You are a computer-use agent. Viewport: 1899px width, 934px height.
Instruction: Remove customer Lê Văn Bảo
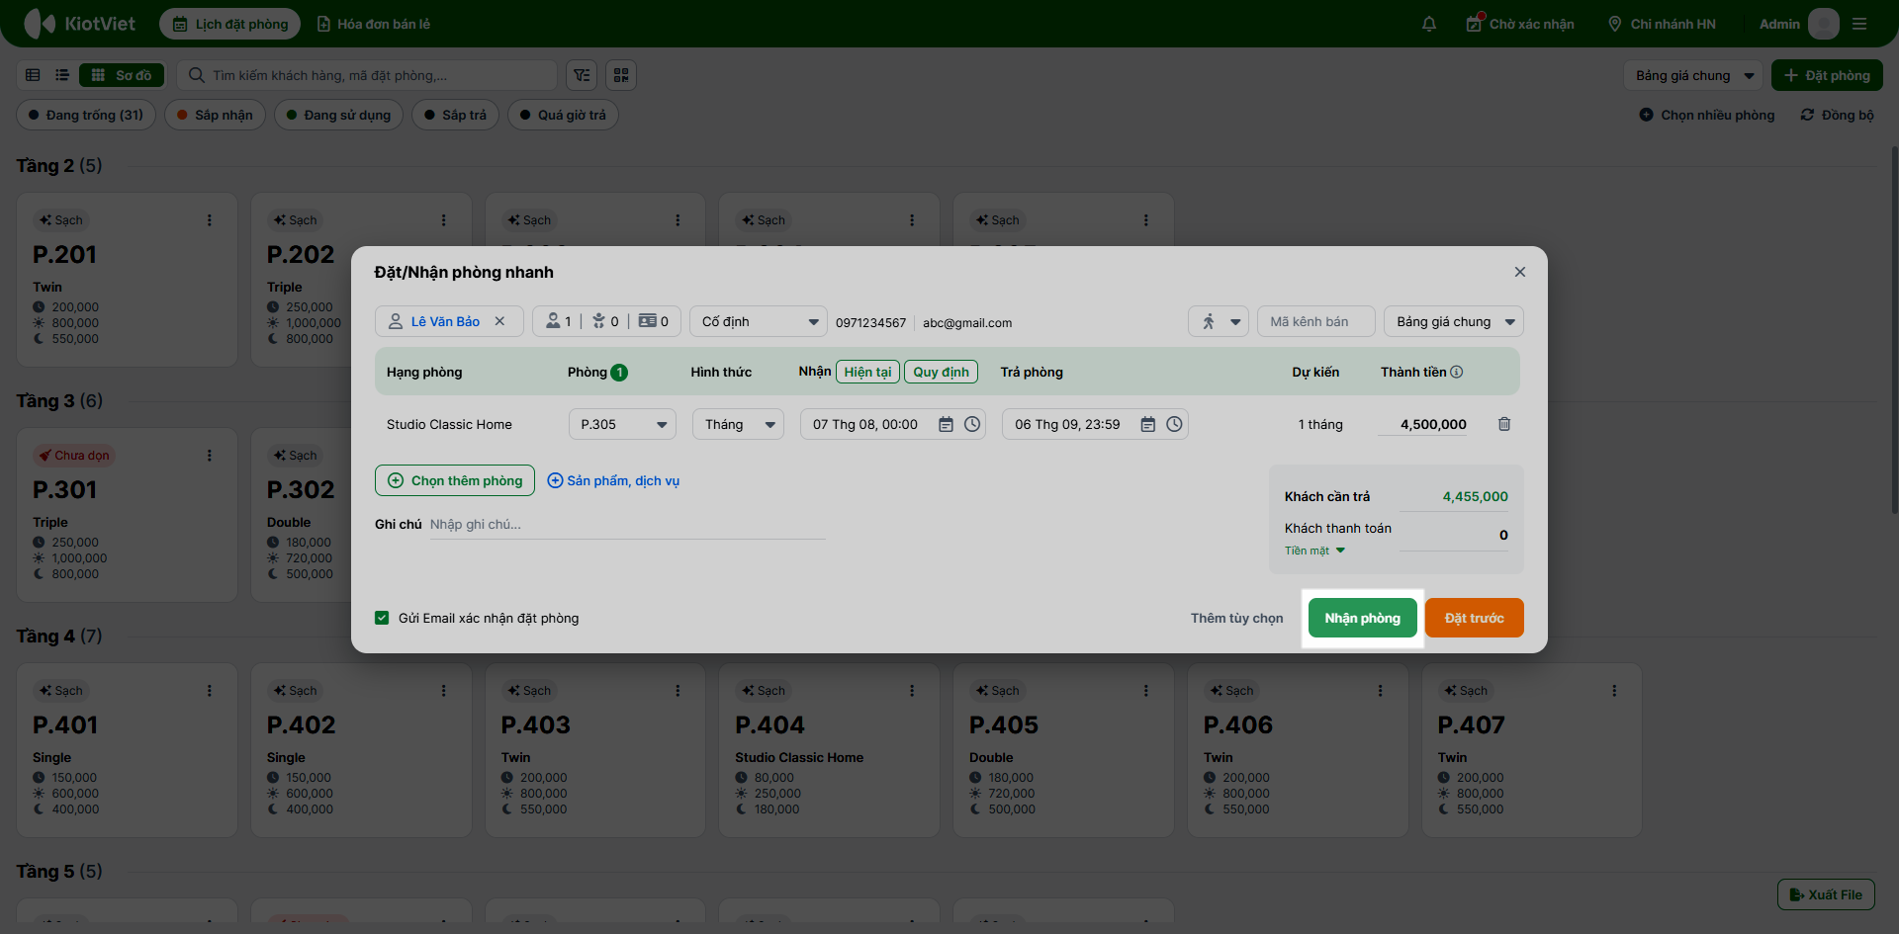(499, 321)
